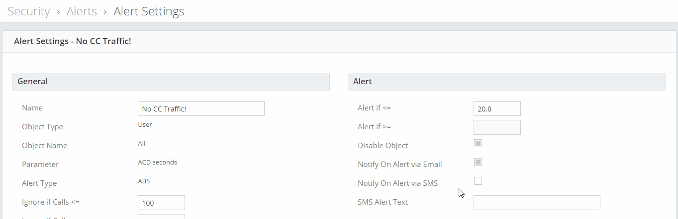Focus the Ignore if Calls <= field
This screenshot has width=678, height=219.
pyautogui.click(x=161, y=203)
